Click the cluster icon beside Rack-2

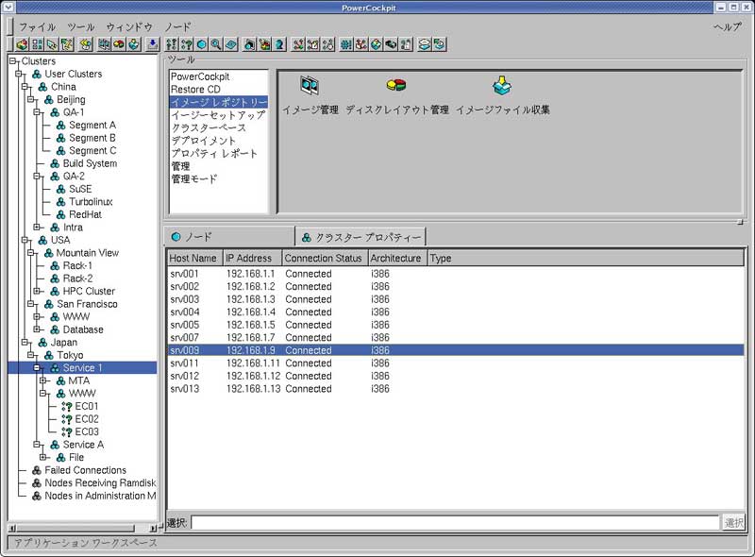pos(55,278)
